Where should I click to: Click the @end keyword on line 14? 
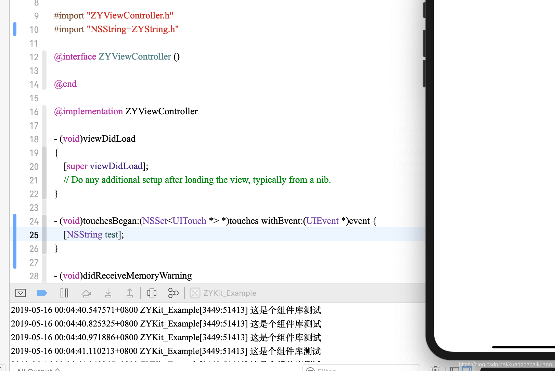[65, 84]
